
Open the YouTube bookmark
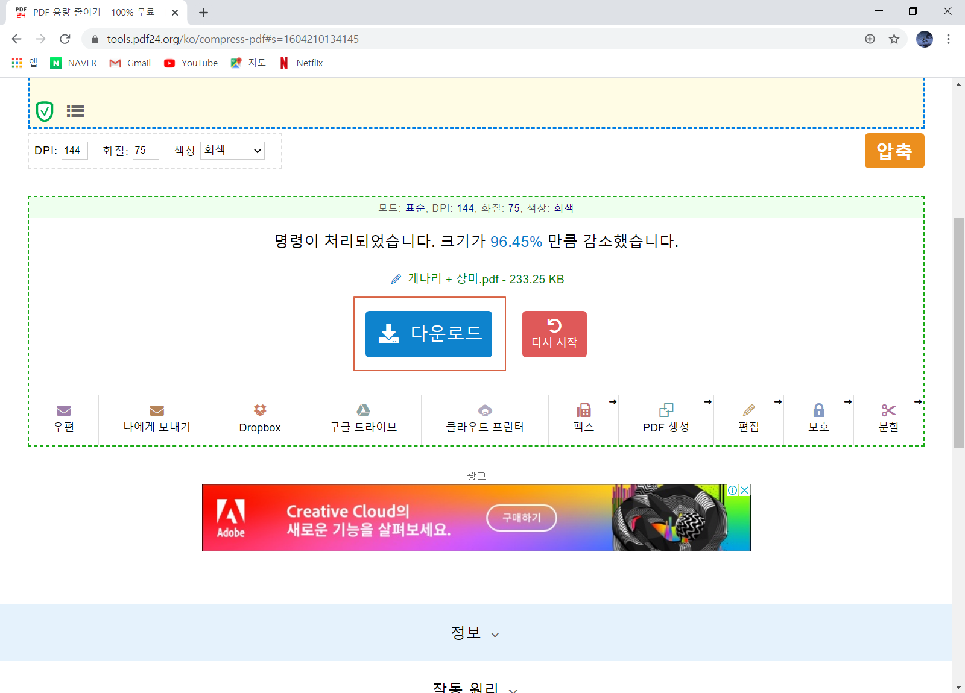[191, 63]
